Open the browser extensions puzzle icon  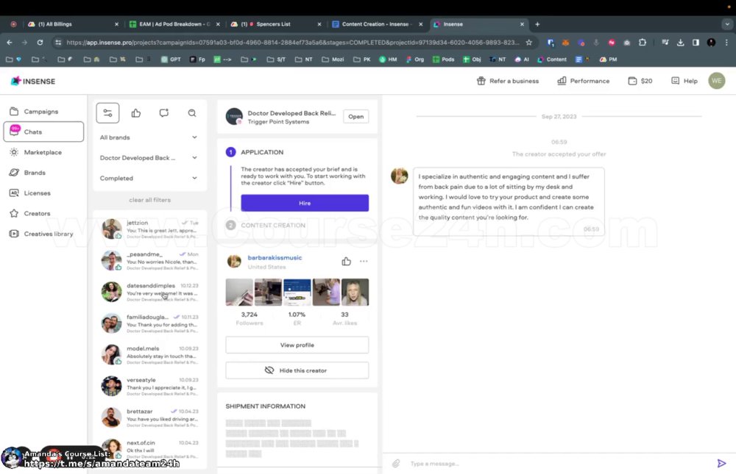pos(642,42)
